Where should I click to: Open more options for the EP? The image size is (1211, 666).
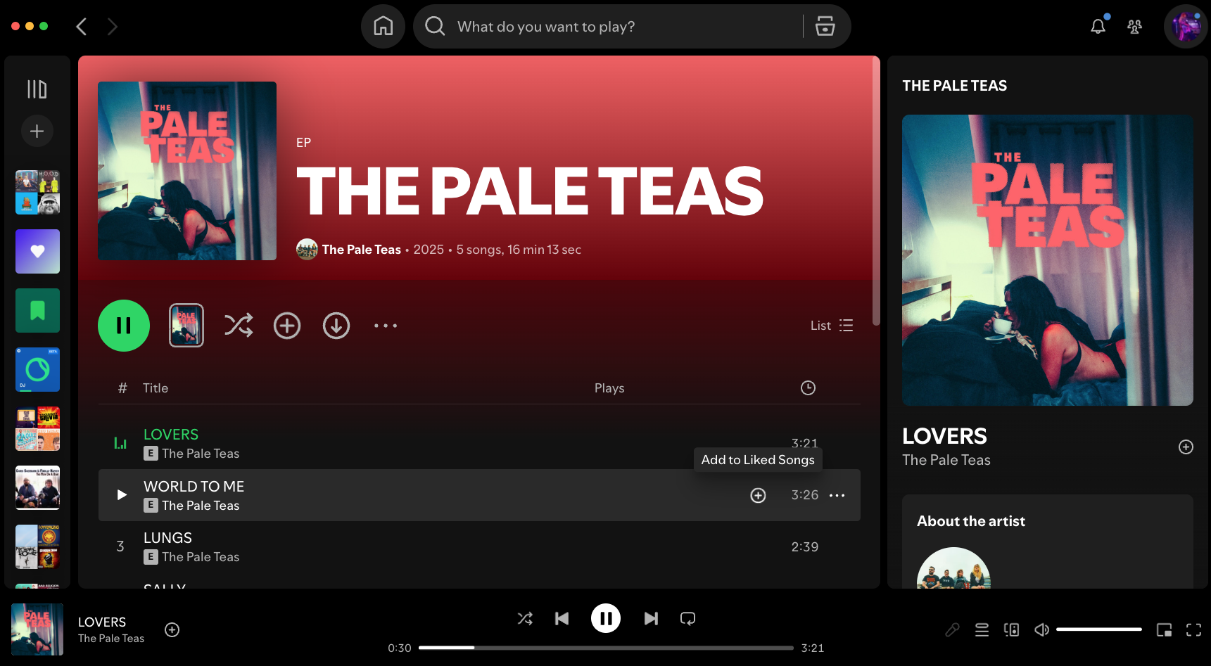[x=386, y=326]
